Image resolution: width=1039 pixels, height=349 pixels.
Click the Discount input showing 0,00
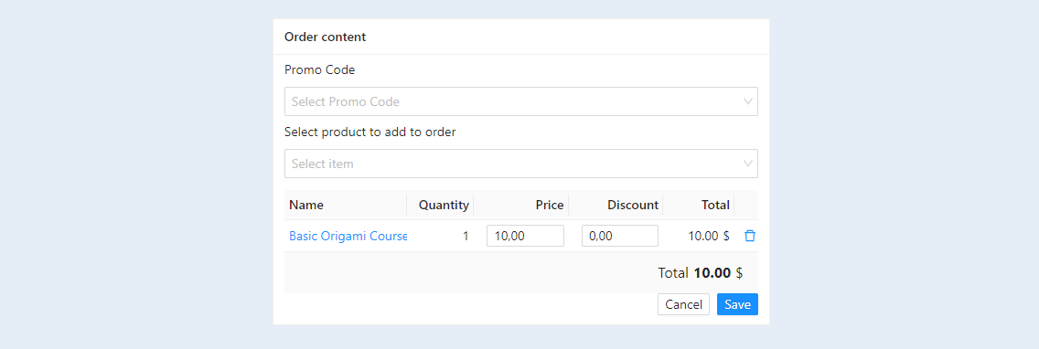coord(619,236)
